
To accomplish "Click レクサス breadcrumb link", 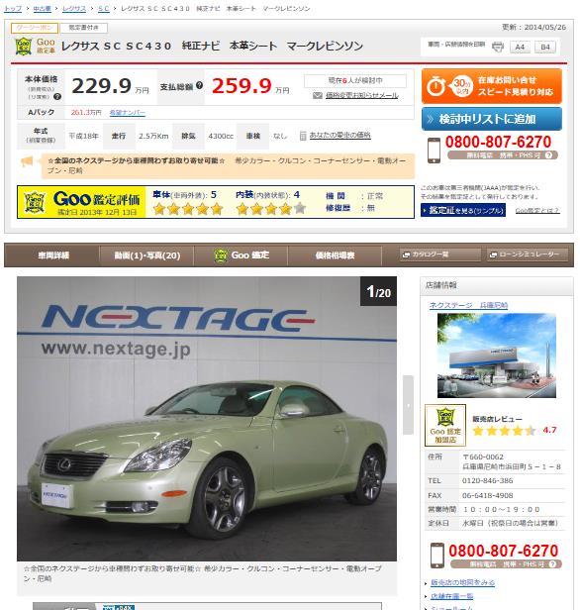I will tap(74, 9).
